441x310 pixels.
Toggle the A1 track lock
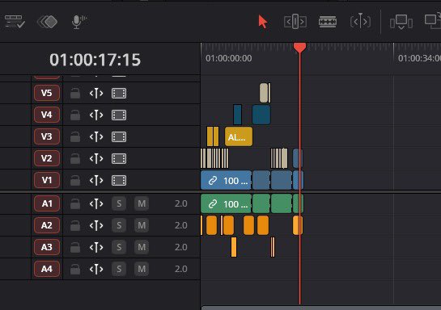(x=75, y=203)
